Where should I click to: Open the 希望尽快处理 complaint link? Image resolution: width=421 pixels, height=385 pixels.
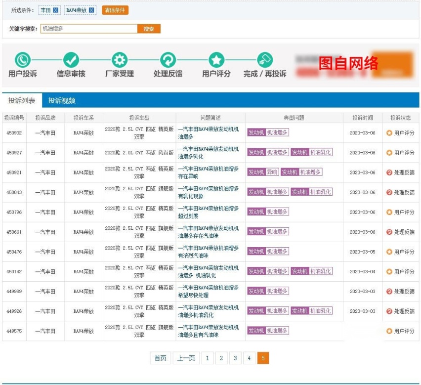(209, 292)
